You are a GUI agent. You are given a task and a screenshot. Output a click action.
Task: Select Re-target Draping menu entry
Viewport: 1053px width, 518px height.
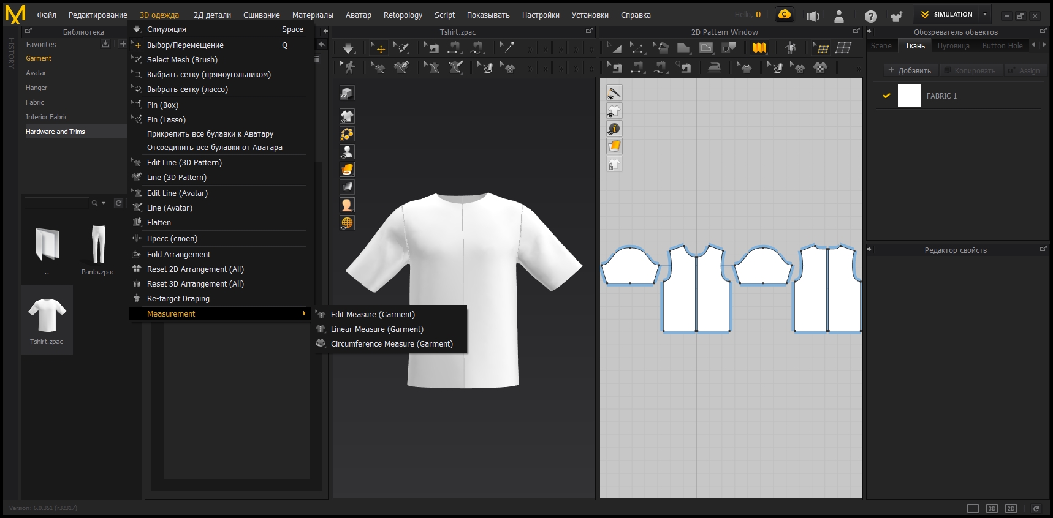click(178, 299)
